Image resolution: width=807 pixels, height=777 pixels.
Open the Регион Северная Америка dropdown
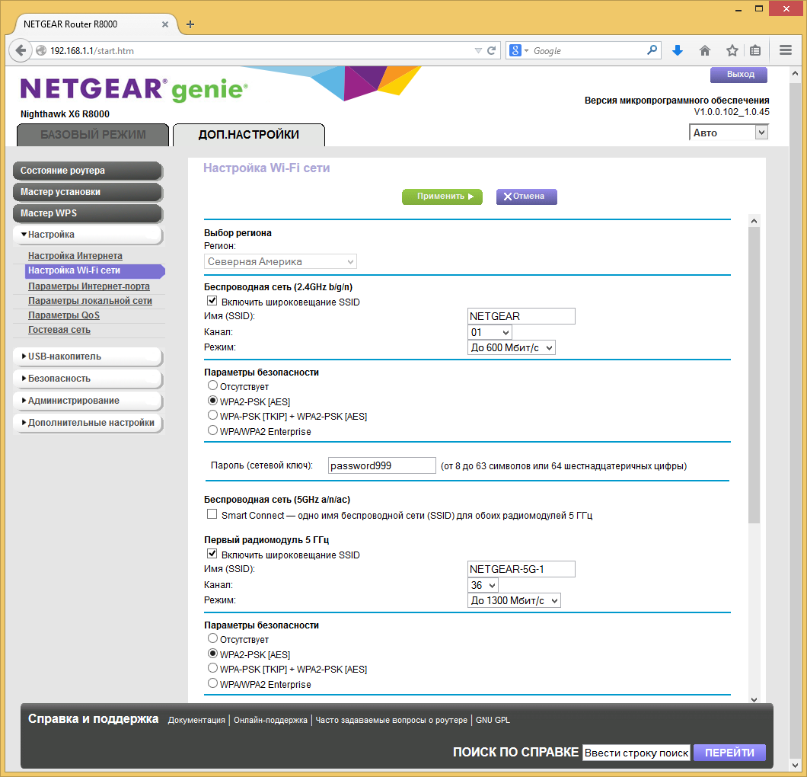pos(280,261)
